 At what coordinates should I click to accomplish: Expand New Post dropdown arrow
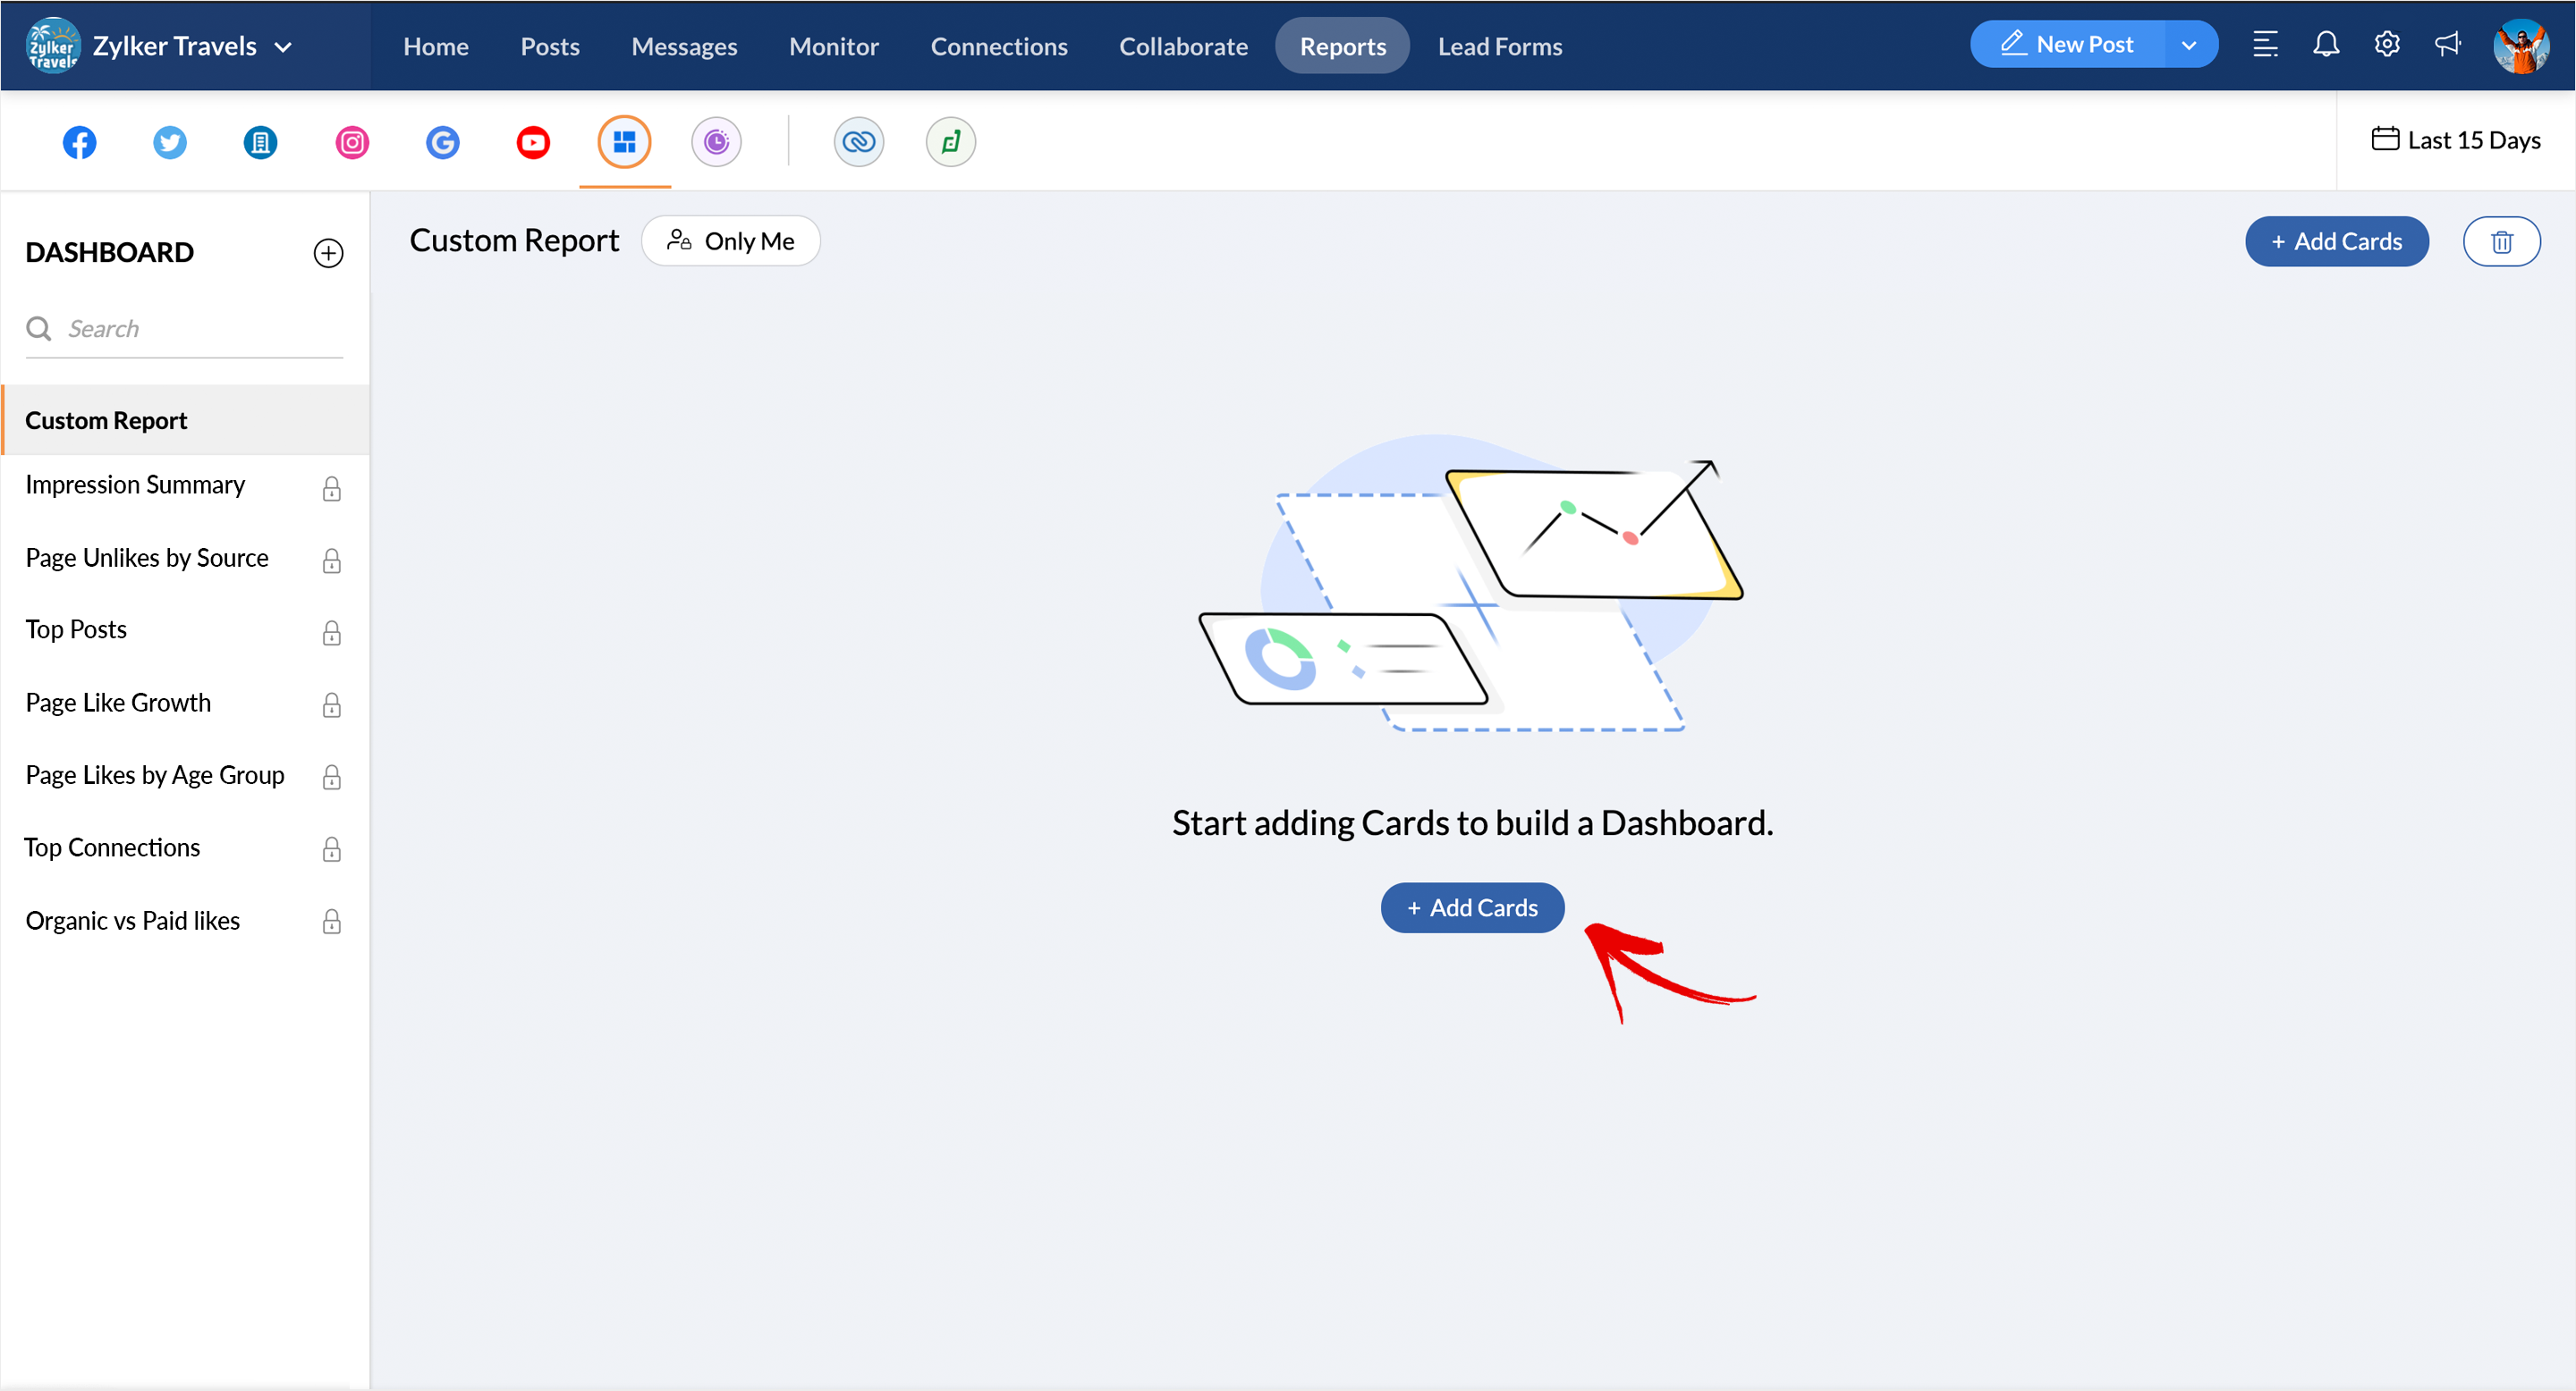click(x=2189, y=45)
